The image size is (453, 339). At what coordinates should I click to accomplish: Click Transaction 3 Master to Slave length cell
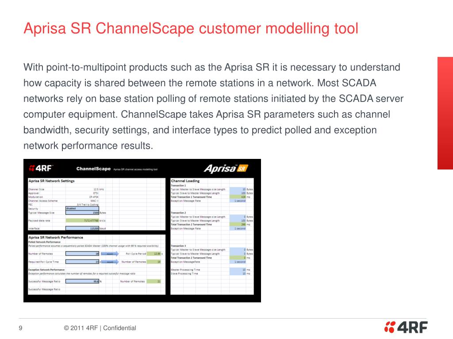pyautogui.click(x=238, y=250)
